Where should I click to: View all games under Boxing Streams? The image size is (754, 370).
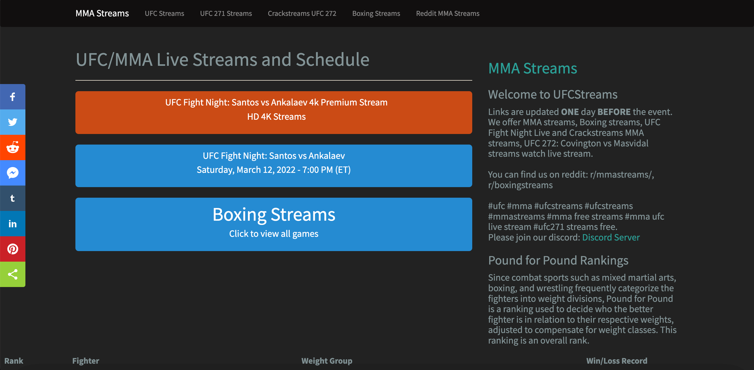(273, 224)
